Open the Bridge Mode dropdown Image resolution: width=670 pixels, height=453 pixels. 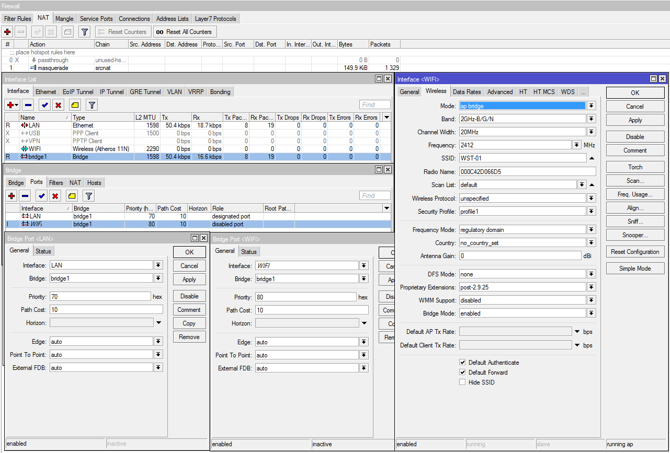click(592, 313)
